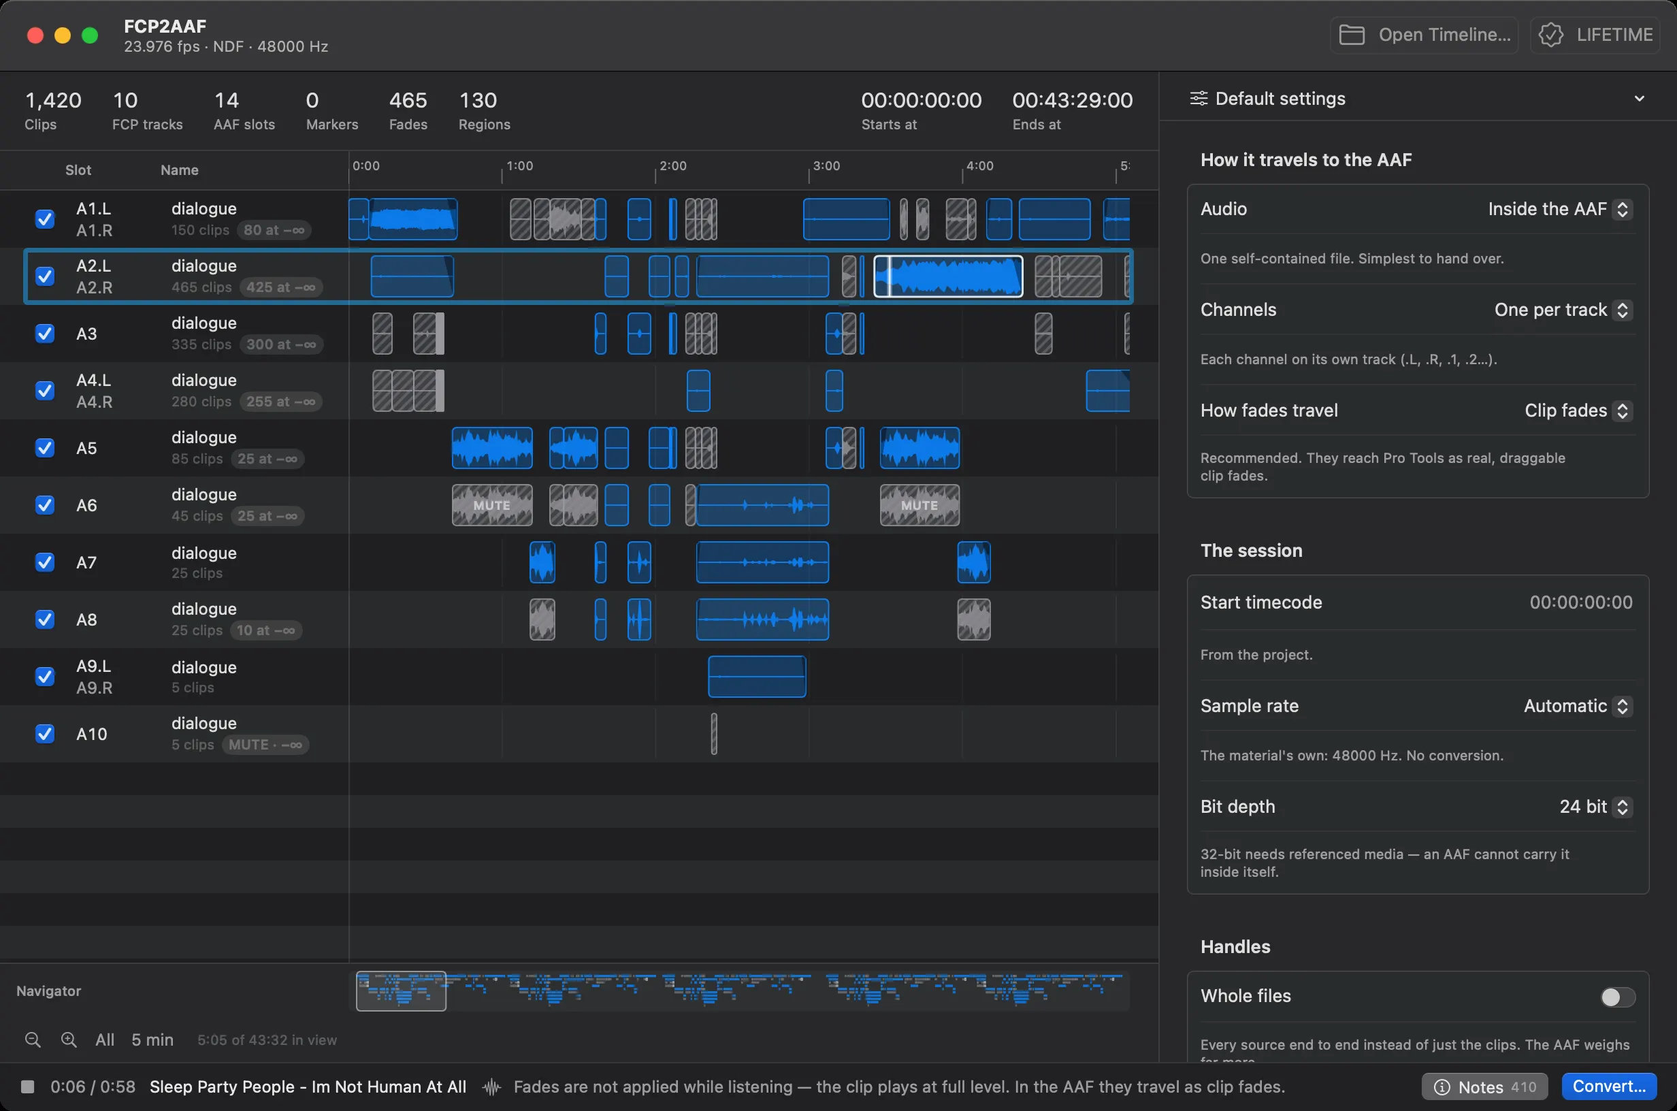Click the info icon on the Notes button
This screenshot has height=1111, width=1677.
coord(1442,1087)
